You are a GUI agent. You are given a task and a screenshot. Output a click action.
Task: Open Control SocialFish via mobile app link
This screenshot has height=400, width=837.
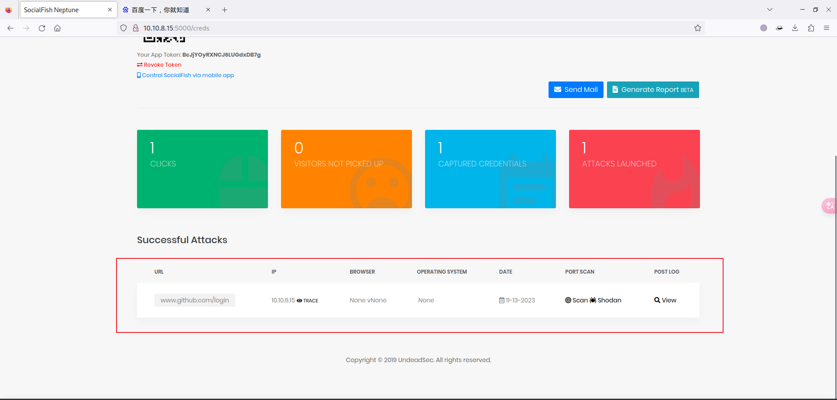pos(185,75)
